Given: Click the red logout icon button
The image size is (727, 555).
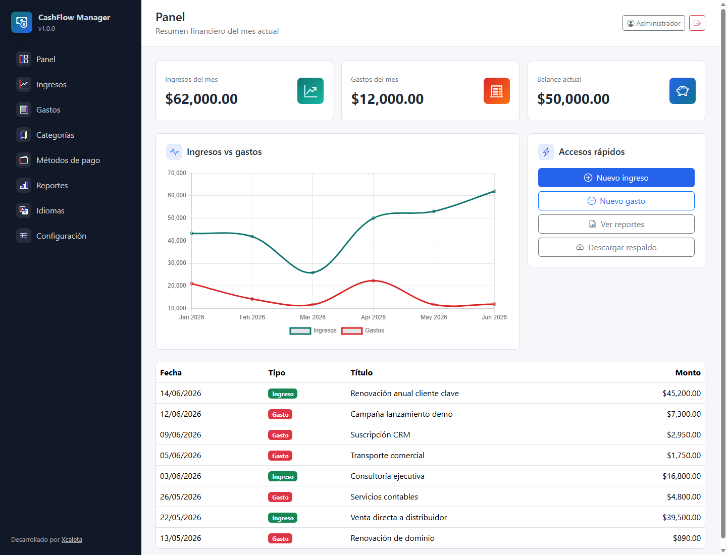Looking at the screenshot, I should pyautogui.click(x=697, y=23).
